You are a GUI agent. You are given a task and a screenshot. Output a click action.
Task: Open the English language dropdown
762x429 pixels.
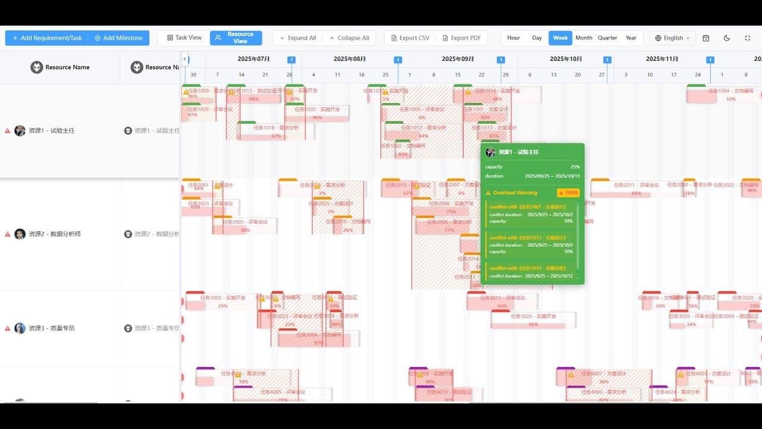click(673, 38)
